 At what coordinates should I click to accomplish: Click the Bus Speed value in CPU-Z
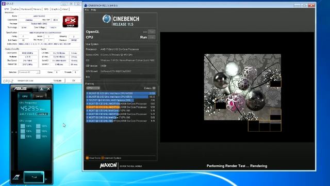click(27, 60)
